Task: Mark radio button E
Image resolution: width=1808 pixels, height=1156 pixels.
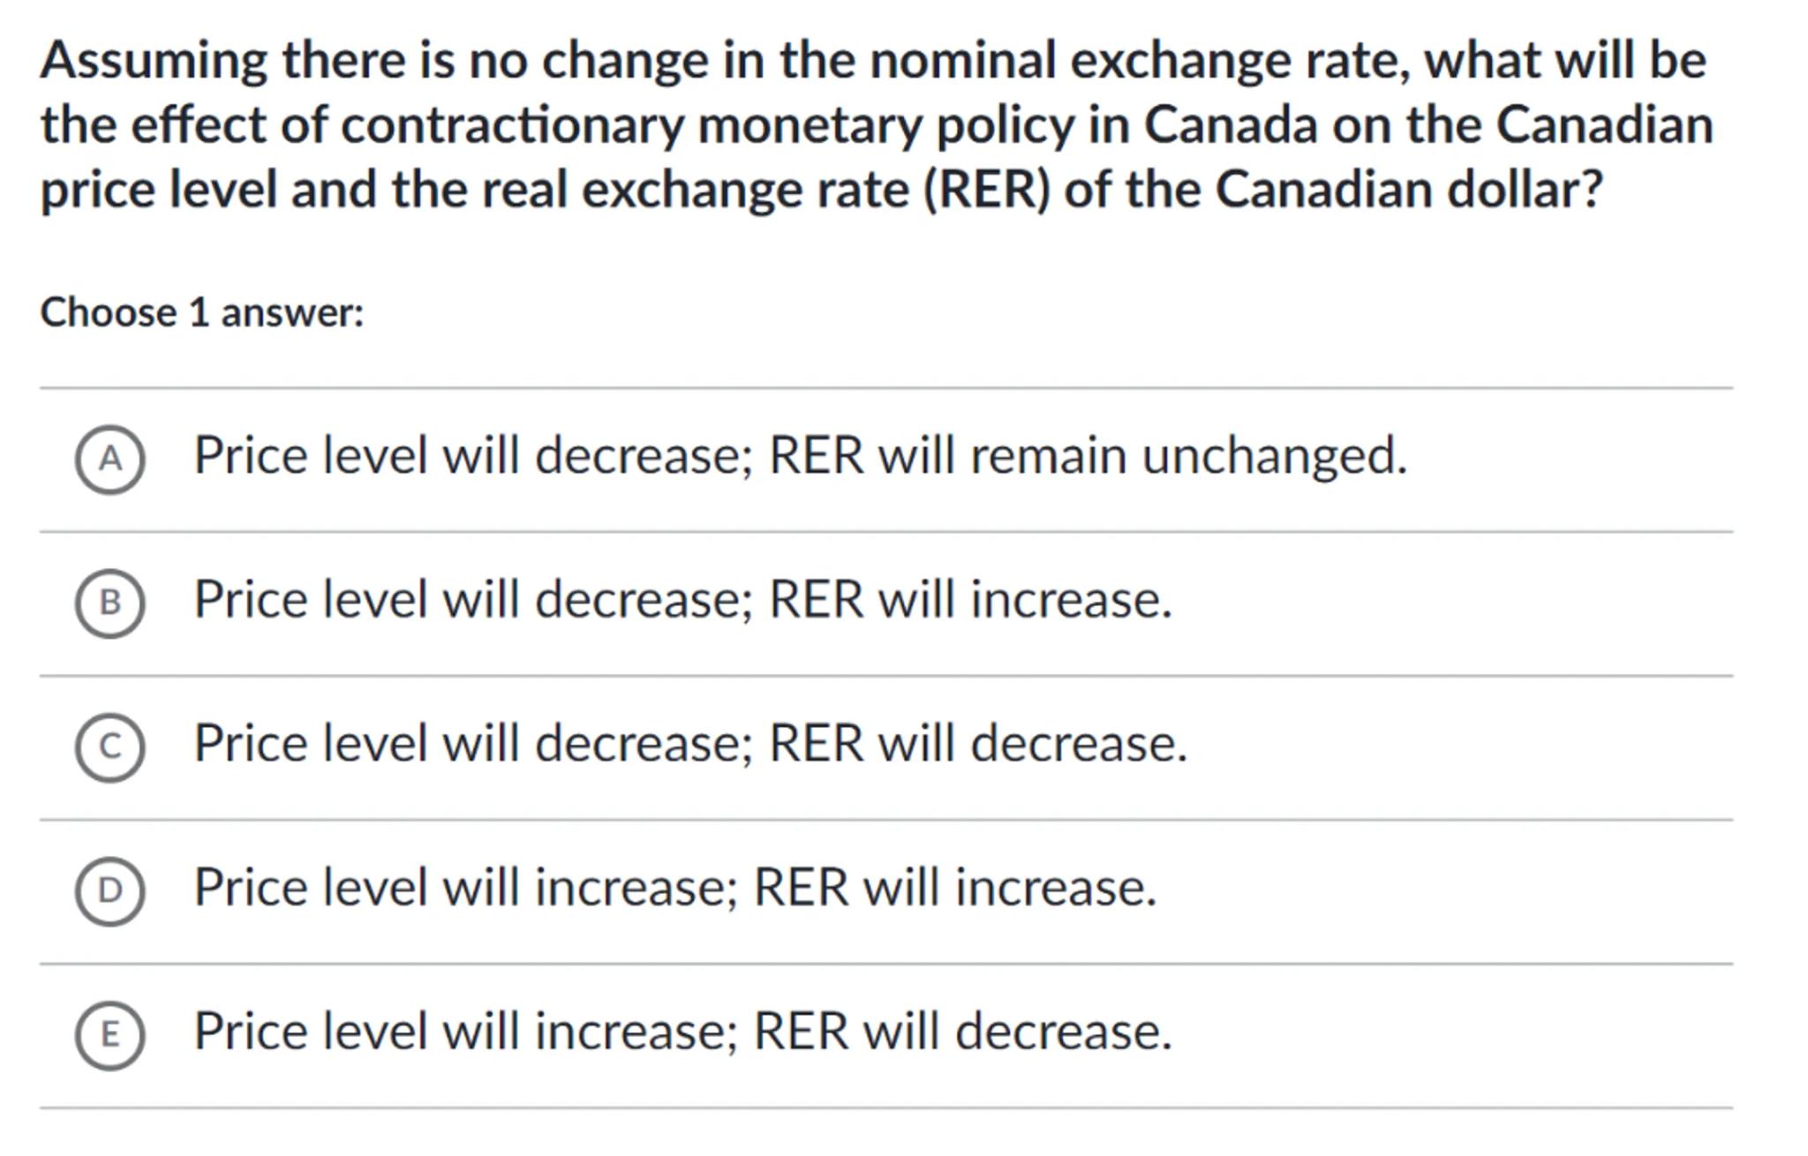Action: (109, 1034)
